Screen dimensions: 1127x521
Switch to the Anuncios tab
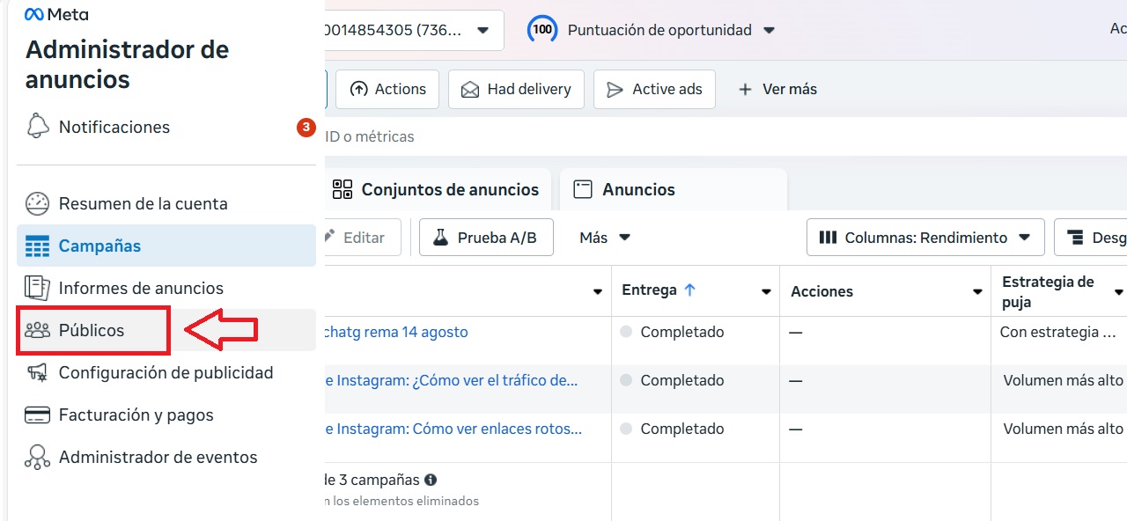point(638,189)
